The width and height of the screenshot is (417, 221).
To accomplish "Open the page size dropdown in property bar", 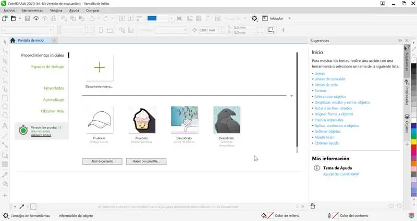I will tap(51, 30).
